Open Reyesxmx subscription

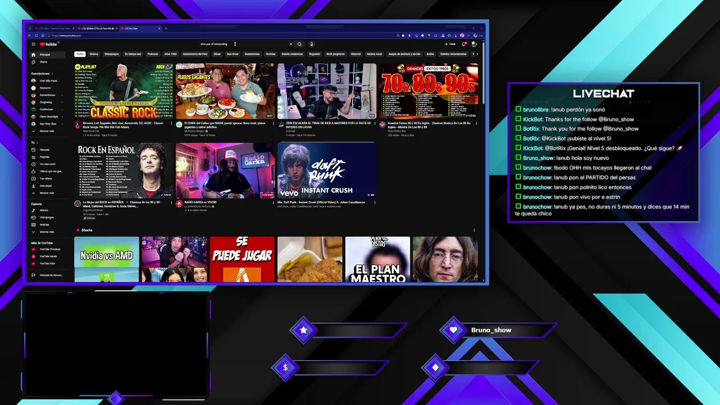point(47,88)
